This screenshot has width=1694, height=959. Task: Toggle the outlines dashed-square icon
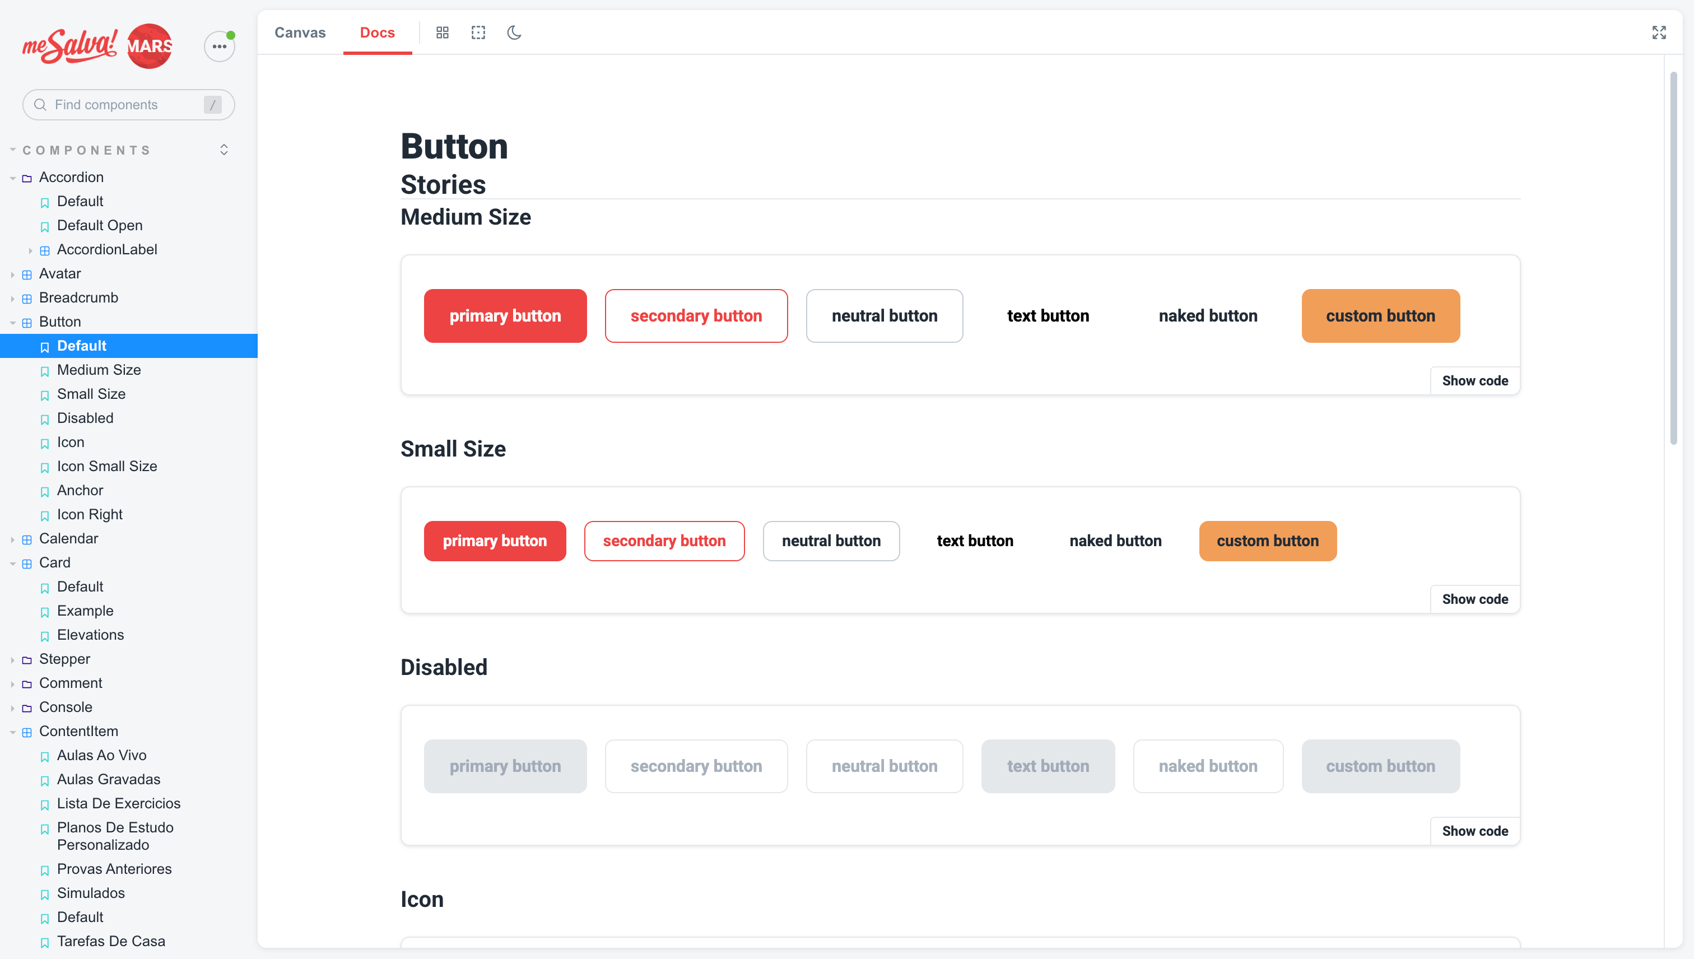(x=478, y=32)
